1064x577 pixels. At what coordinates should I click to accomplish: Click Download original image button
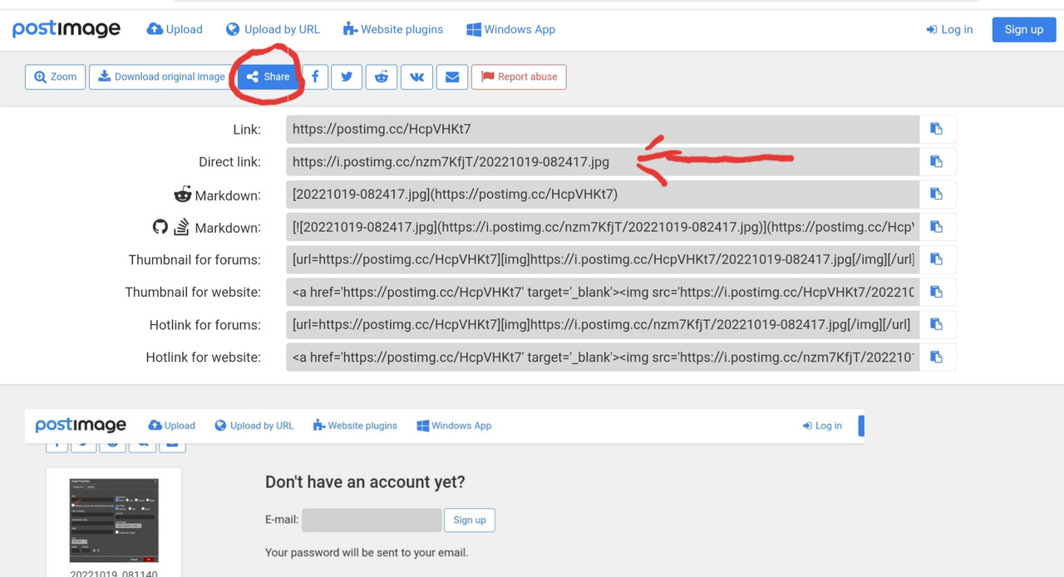(161, 76)
